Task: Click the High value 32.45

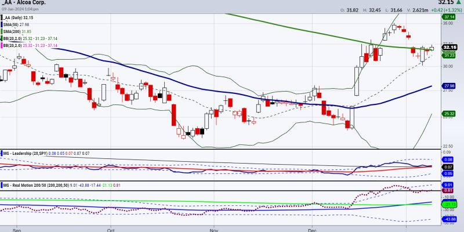Action: [375, 10]
